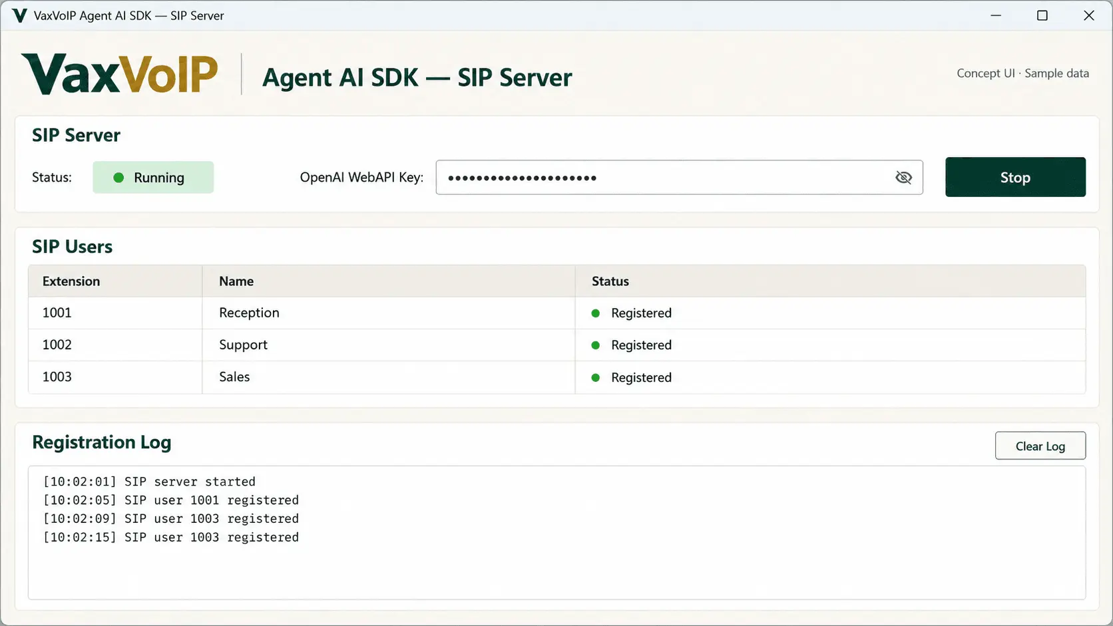Click the 10:02:09 log entry
This screenshot has width=1113, height=626.
coord(171,519)
